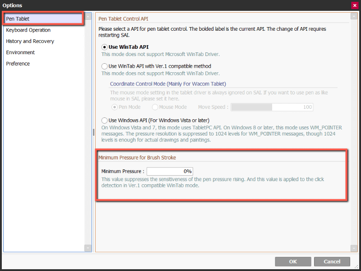This screenshot has width=361, height=271.
Task: Open the Keyboard Operation category
Action: [x=28, y=30]
